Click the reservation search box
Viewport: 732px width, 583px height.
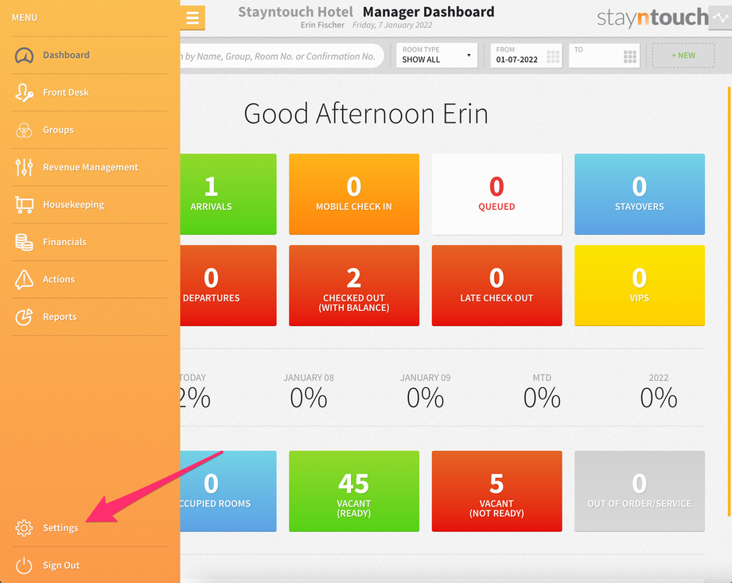[282, 56]
